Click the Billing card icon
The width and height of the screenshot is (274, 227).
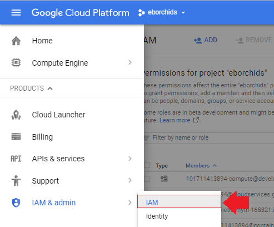[x=16, y=137]
